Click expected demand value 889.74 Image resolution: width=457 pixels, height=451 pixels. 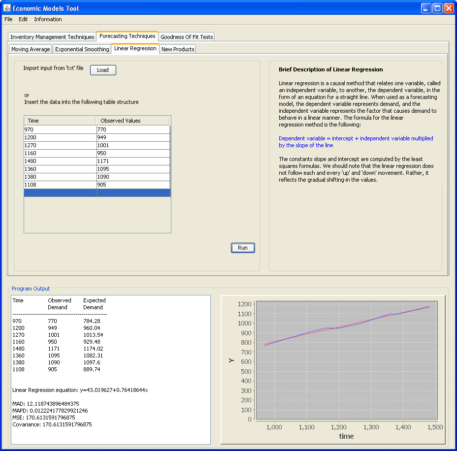pyautogui.click(x=92, y=369)
